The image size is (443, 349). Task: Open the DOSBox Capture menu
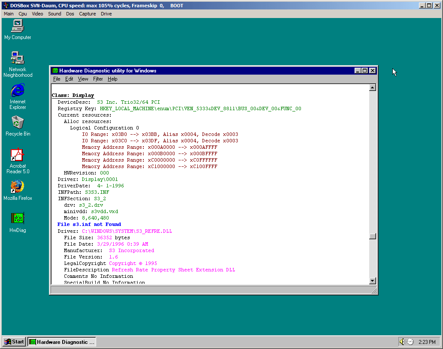(87, 14)
